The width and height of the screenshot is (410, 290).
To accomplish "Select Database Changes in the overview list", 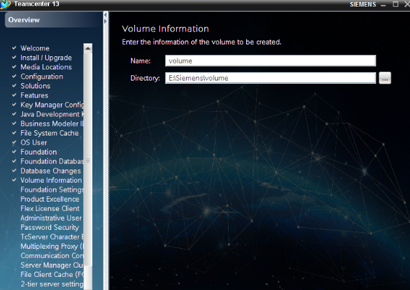I will pos(50,171).
